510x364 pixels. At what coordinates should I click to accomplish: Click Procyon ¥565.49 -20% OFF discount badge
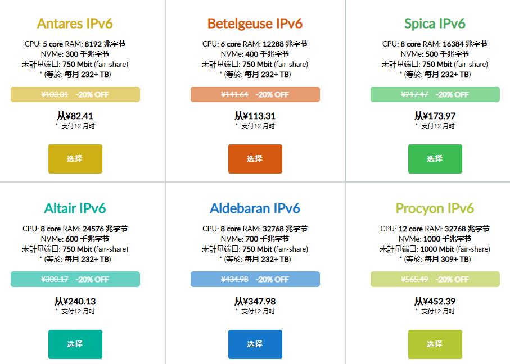click(435, 279)
